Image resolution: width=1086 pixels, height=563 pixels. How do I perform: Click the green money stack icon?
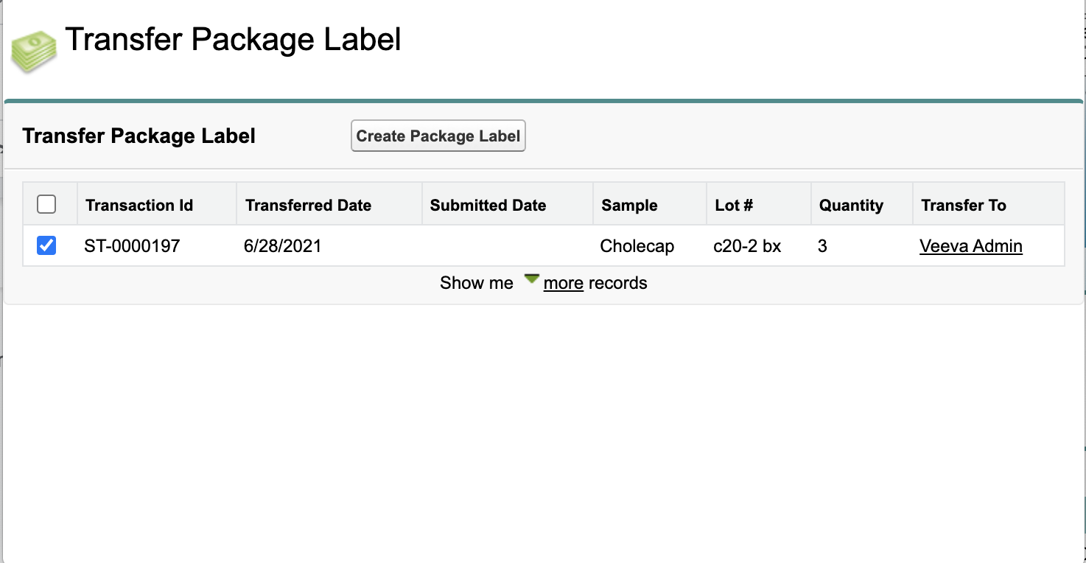pyautogui.click(x=34, y=52)
